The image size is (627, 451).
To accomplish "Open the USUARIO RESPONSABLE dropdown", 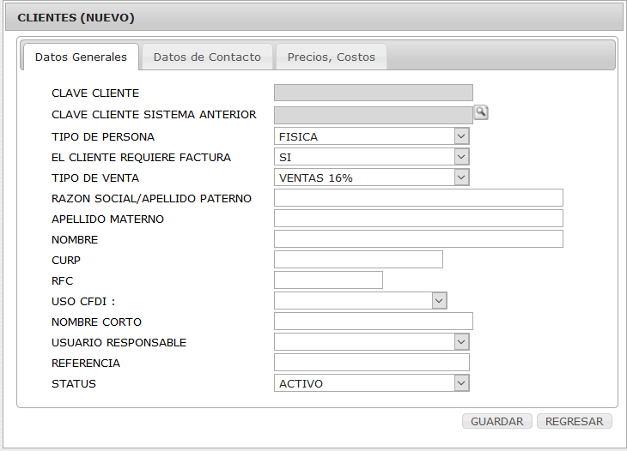I will click(x=372, y=342).
